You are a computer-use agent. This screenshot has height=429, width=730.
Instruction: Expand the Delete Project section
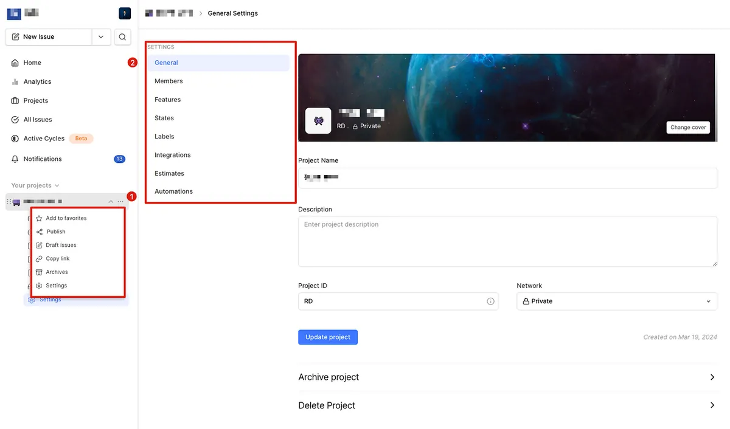(x=712, y=405)
